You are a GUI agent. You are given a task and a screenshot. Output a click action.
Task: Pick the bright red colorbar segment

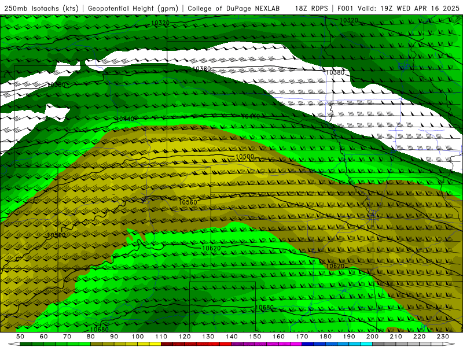pos(226,344)
